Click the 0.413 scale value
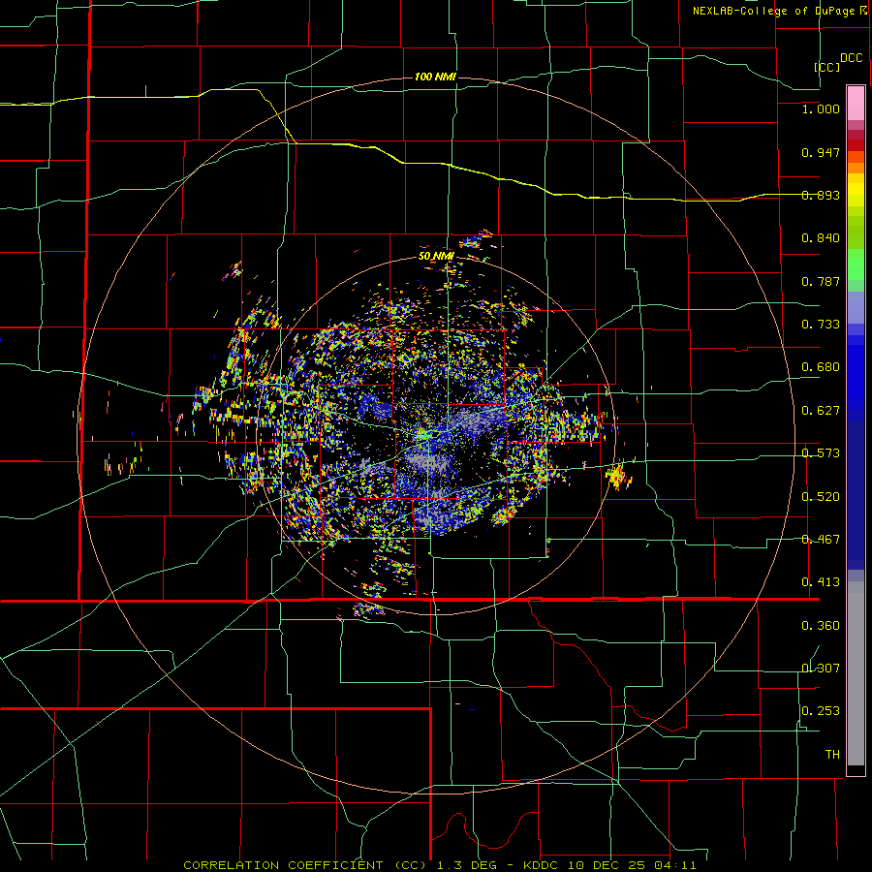The width and height of the screenshot is (872, 872). point(821,582)
